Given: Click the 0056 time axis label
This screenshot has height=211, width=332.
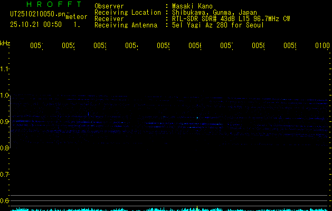Looking at the screenshot, I should click(x=195, y=45).
